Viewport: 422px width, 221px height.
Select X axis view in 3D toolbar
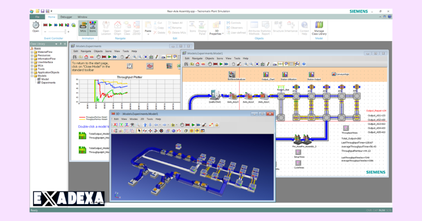115,125
